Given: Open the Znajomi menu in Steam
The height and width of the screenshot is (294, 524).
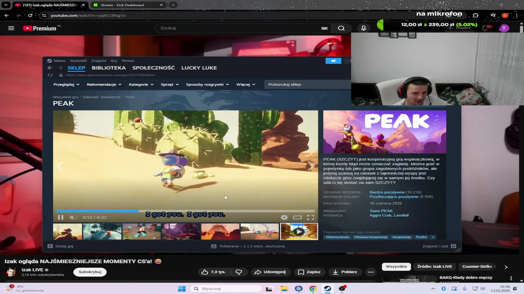Looking at the screenshot, I should click(99, 61).
